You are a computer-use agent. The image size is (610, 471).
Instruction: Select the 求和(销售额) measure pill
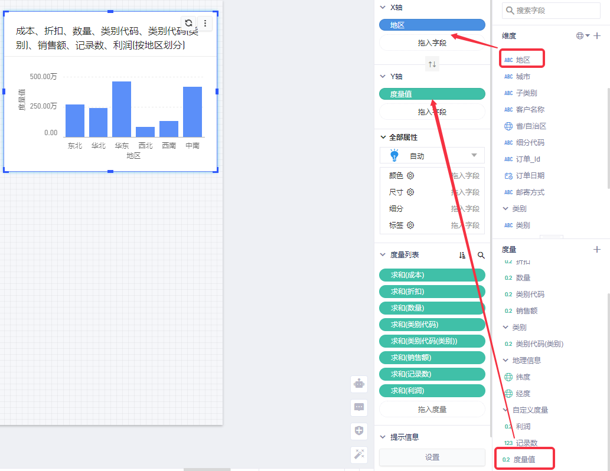click(x=432, y=358)
